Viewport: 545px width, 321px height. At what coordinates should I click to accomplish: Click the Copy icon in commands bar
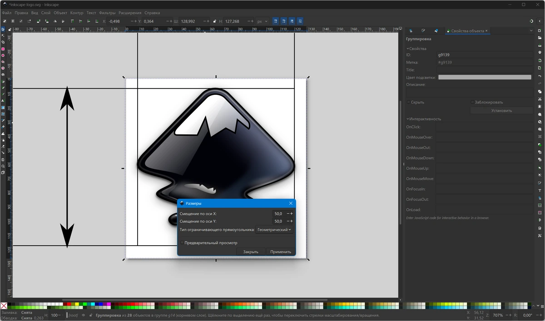tap(540, 92)
